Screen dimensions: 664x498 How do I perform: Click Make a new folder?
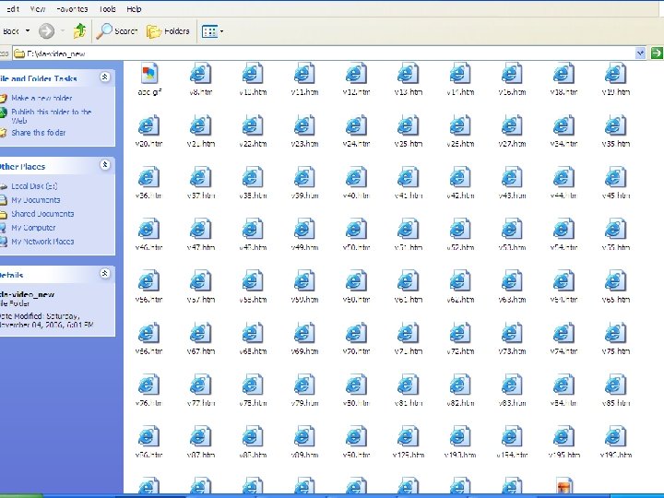pyautogui.click(x=41, y=99)
